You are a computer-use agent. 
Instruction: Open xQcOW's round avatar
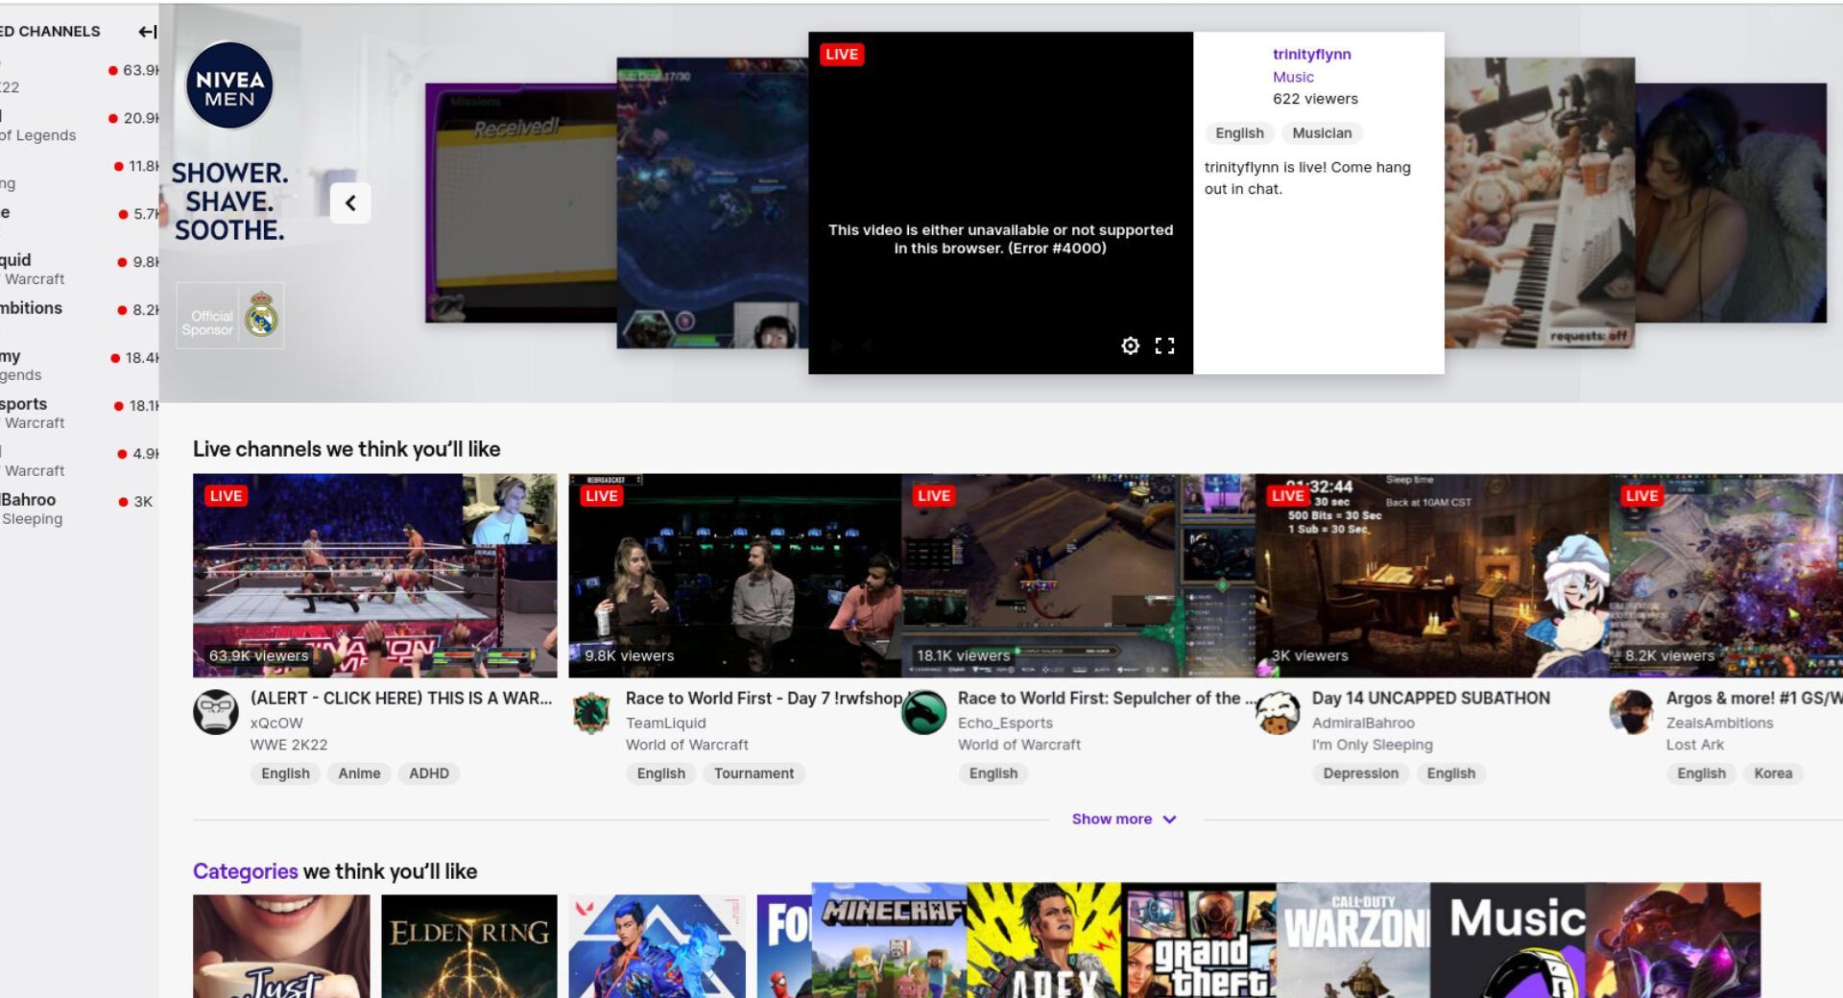point(216,713)
